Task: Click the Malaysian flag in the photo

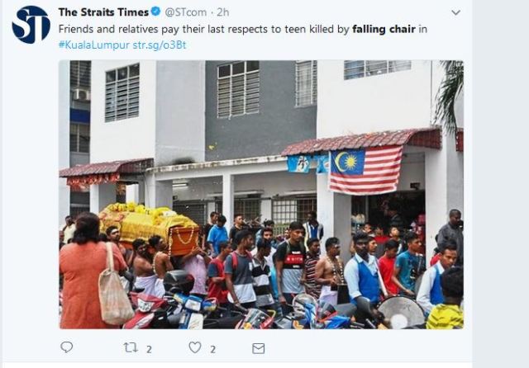Action: (365, 171)
